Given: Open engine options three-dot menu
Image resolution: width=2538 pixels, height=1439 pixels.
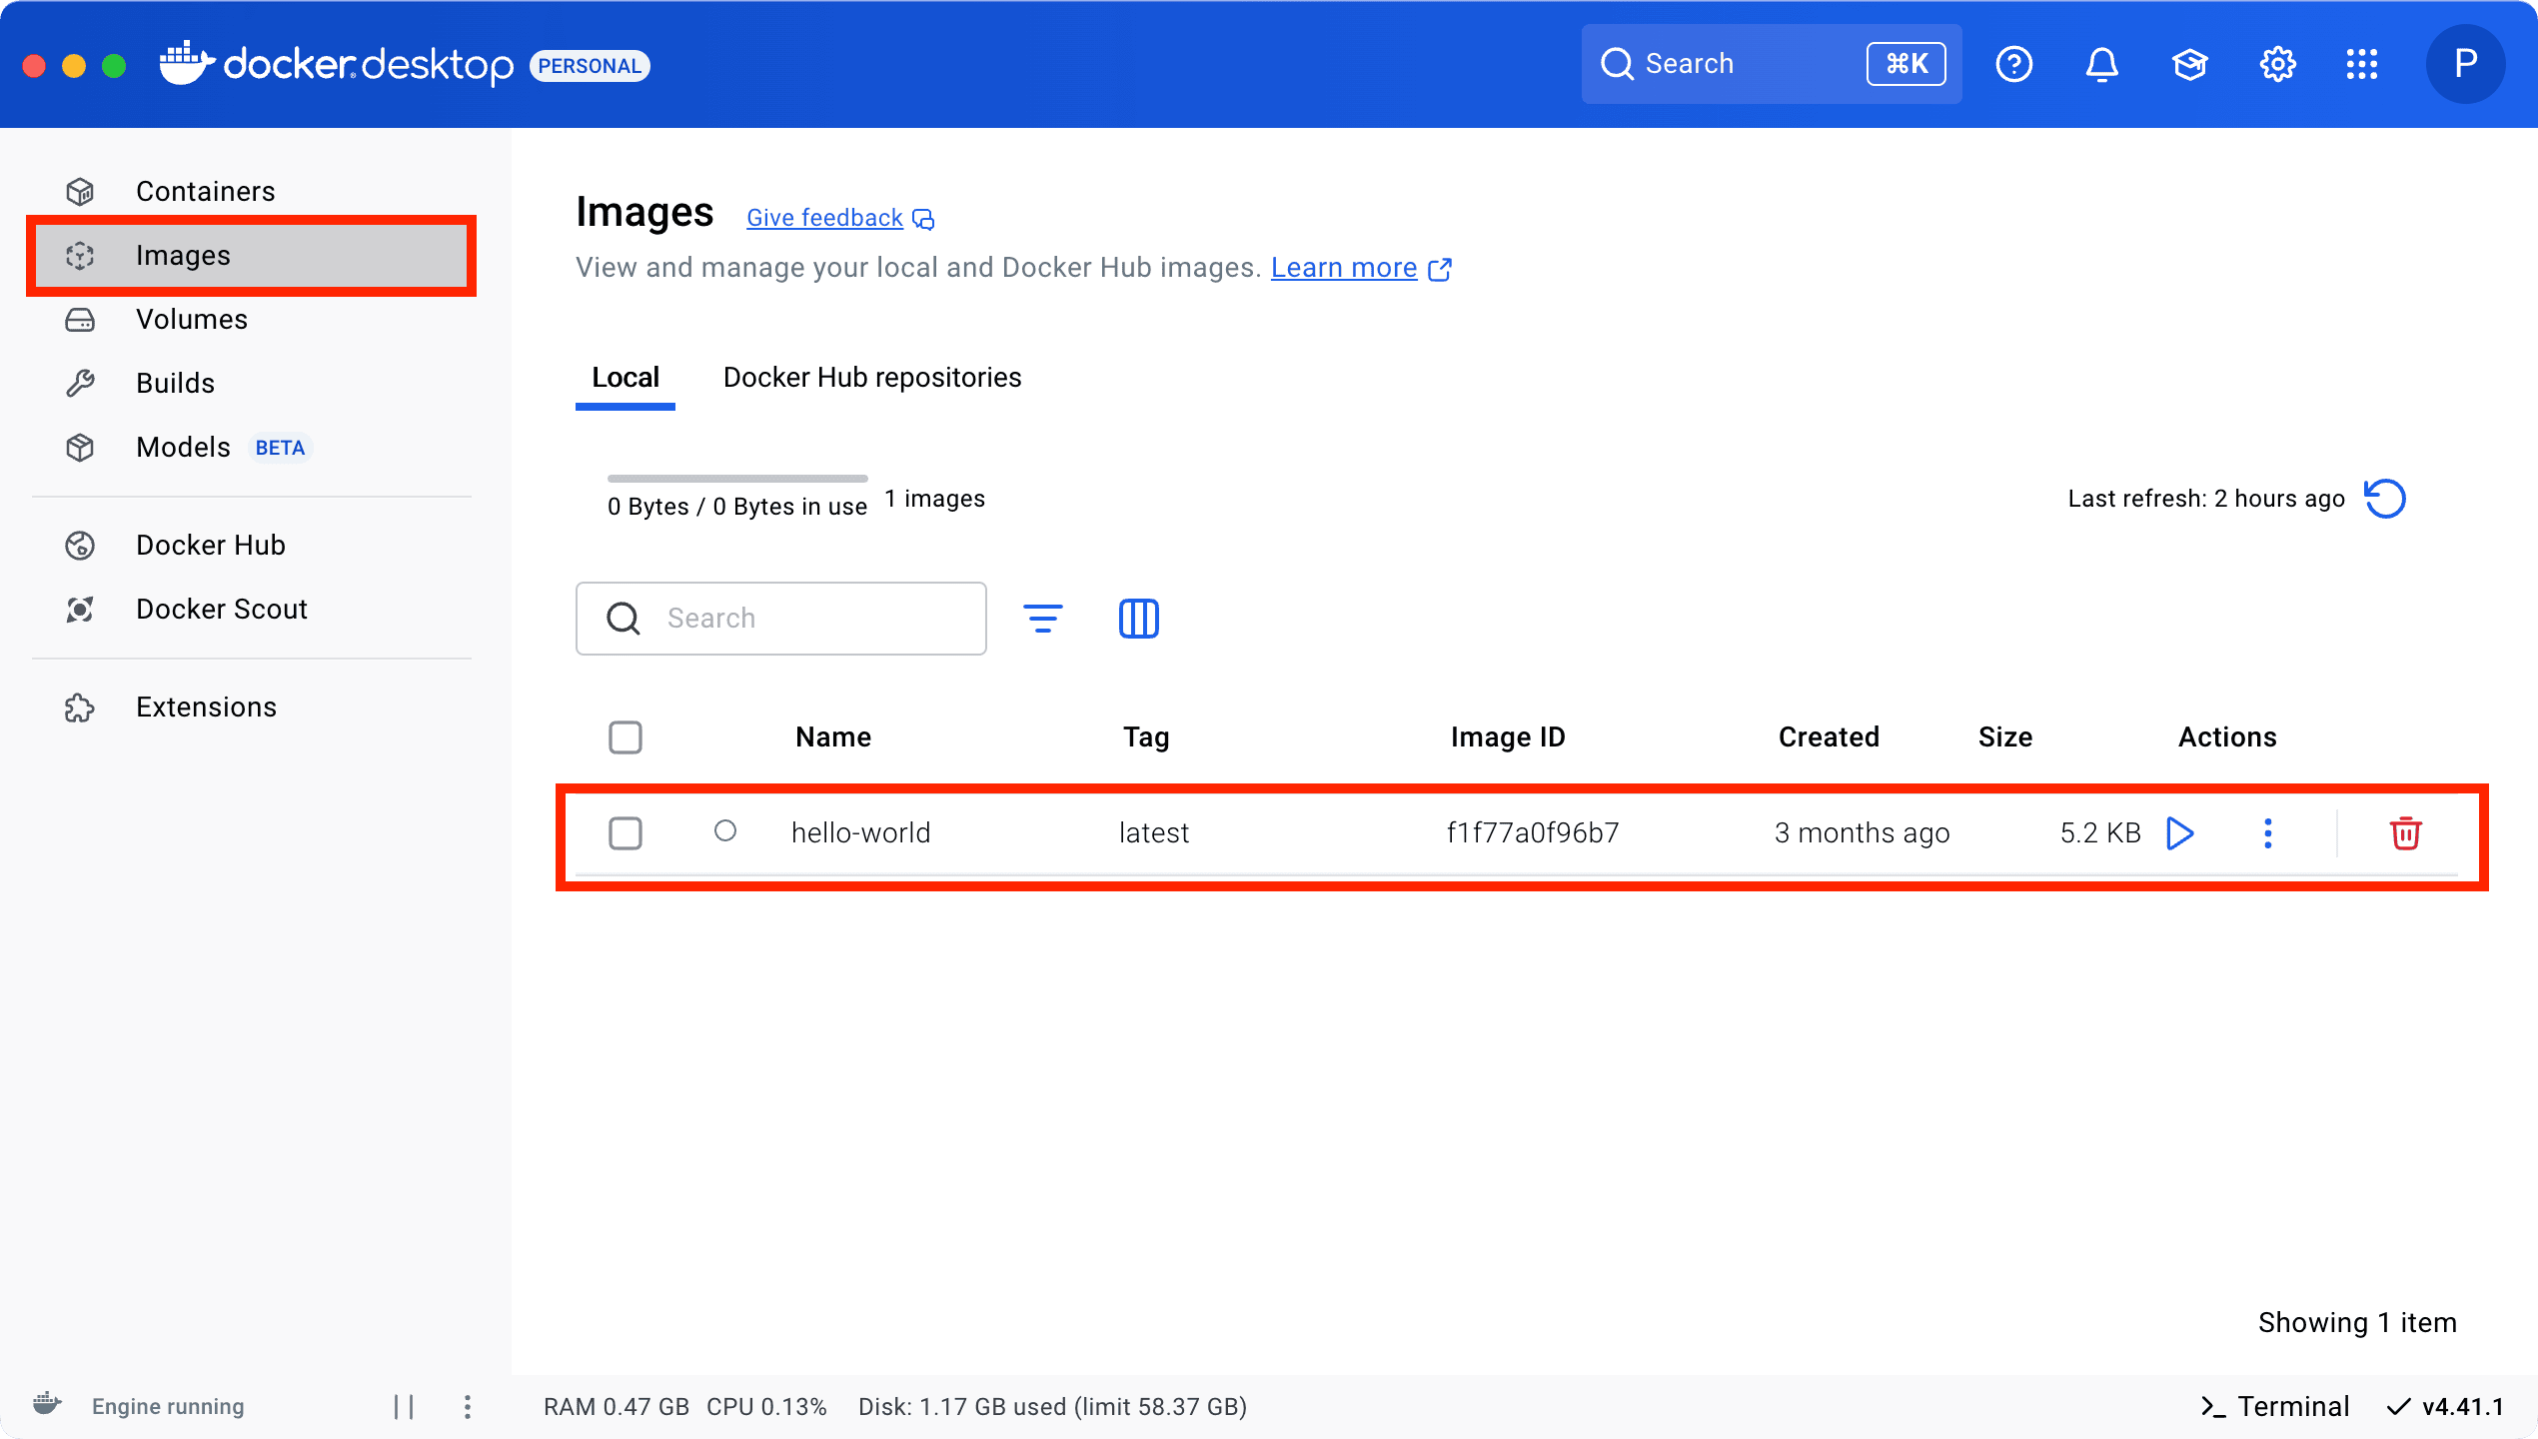Looking at the screenshot, I should (468, 1407).
